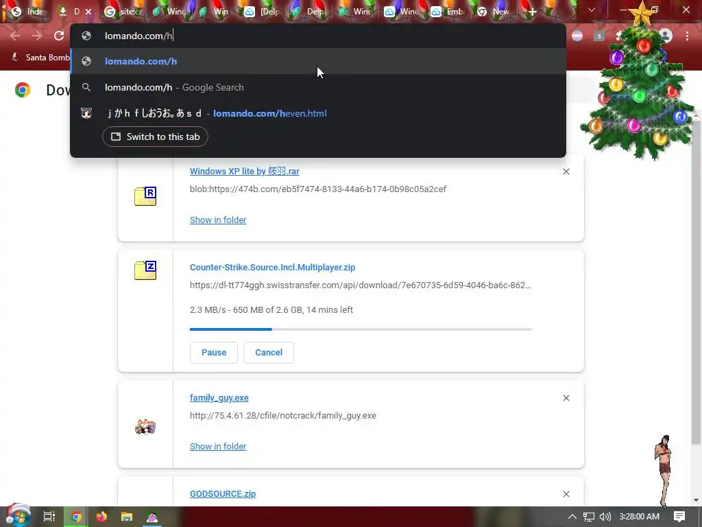Viewport: 702px width, 527px height.
Task: Open the Santa Bomb bookmark
Action: point(40,58)
